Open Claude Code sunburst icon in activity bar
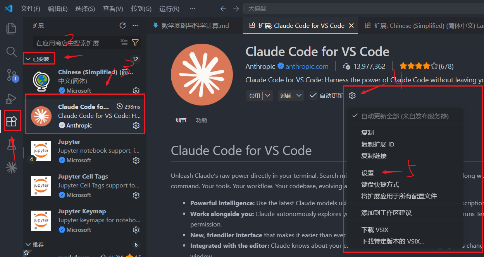Viewport: 484px width, 257px height. 12,167
